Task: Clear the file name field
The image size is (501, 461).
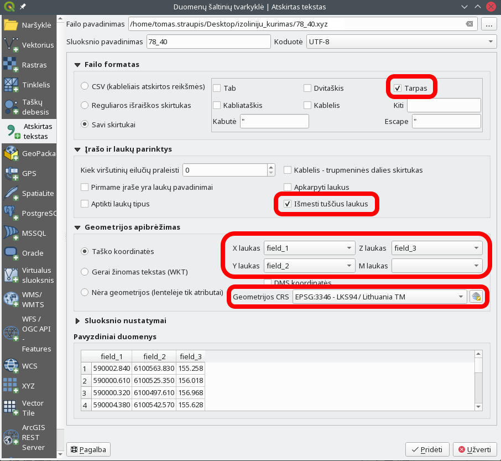Action: tap(469, 24)
